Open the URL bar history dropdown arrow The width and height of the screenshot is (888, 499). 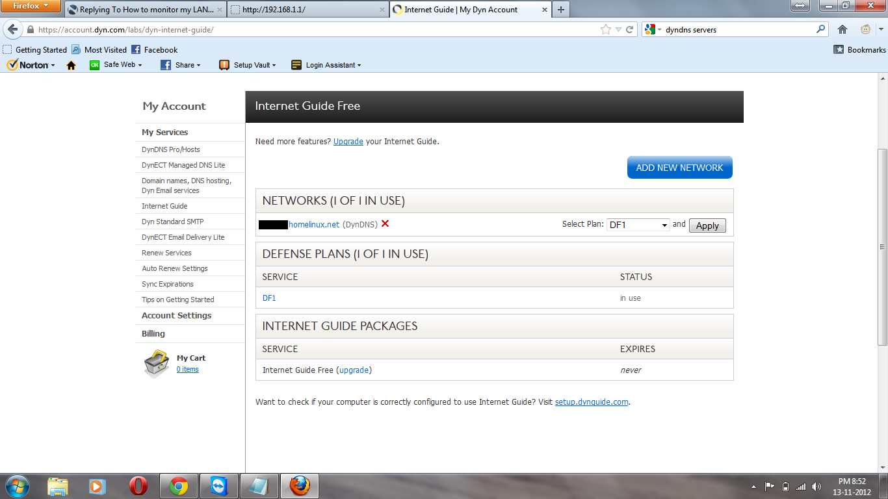pos(618,29)
